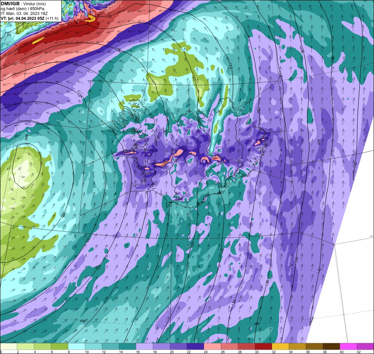Click the pale cyan 8–10 m/s legend swatch
Viewport: 374px width, 354px height.
(77, 347)
